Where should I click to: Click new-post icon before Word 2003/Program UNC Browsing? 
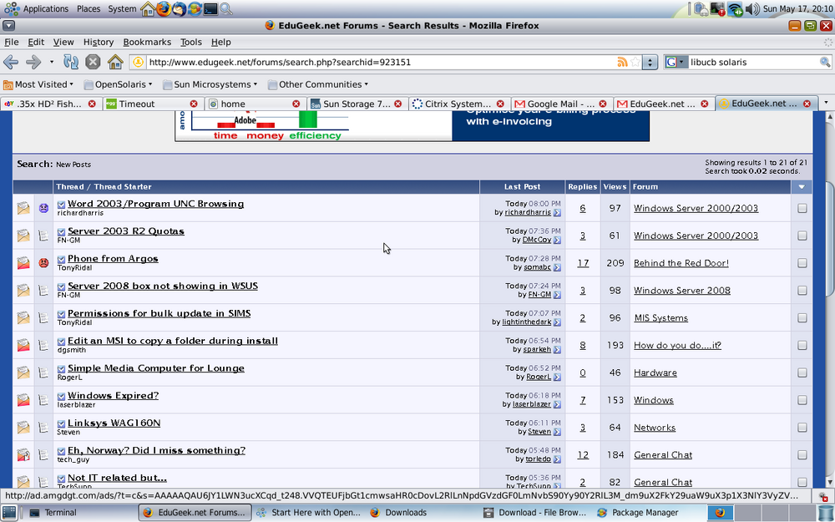(x=61, y=205)
